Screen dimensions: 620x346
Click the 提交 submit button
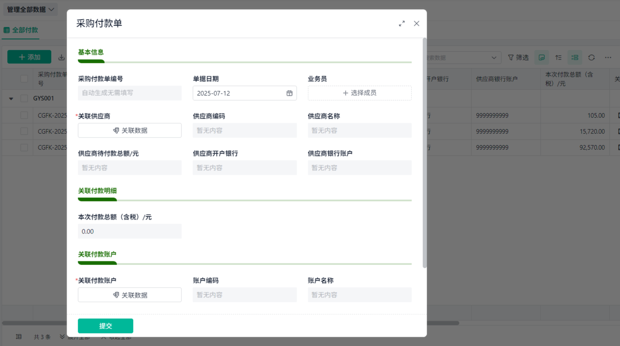point(105,326)
